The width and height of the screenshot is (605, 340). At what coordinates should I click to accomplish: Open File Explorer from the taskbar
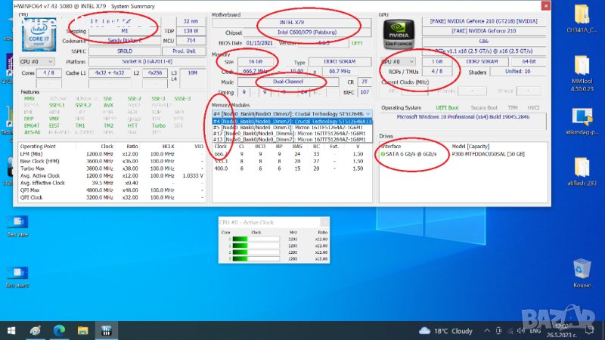82,330
